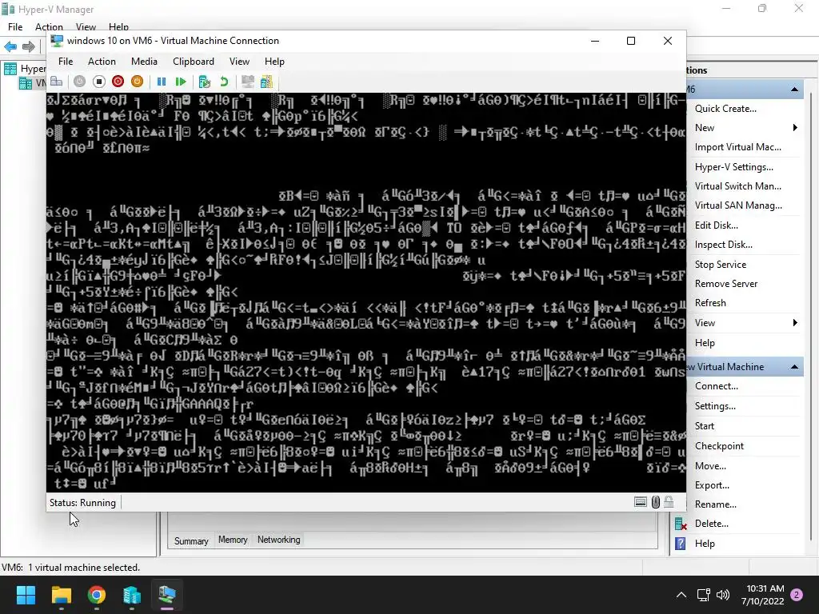The width and height of the screenshot is (819, 614).
Task: Open Import Virtual Machine action
Action: [738, 147]
